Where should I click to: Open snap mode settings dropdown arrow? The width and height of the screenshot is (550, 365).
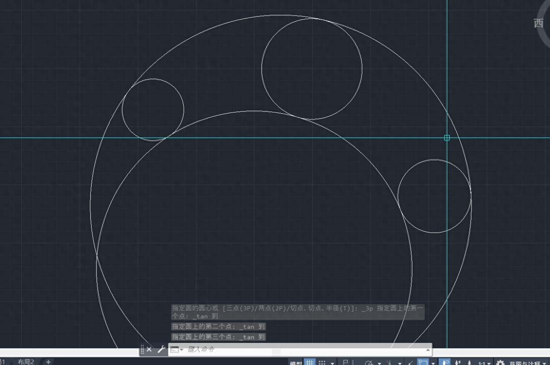click(332, 363)
